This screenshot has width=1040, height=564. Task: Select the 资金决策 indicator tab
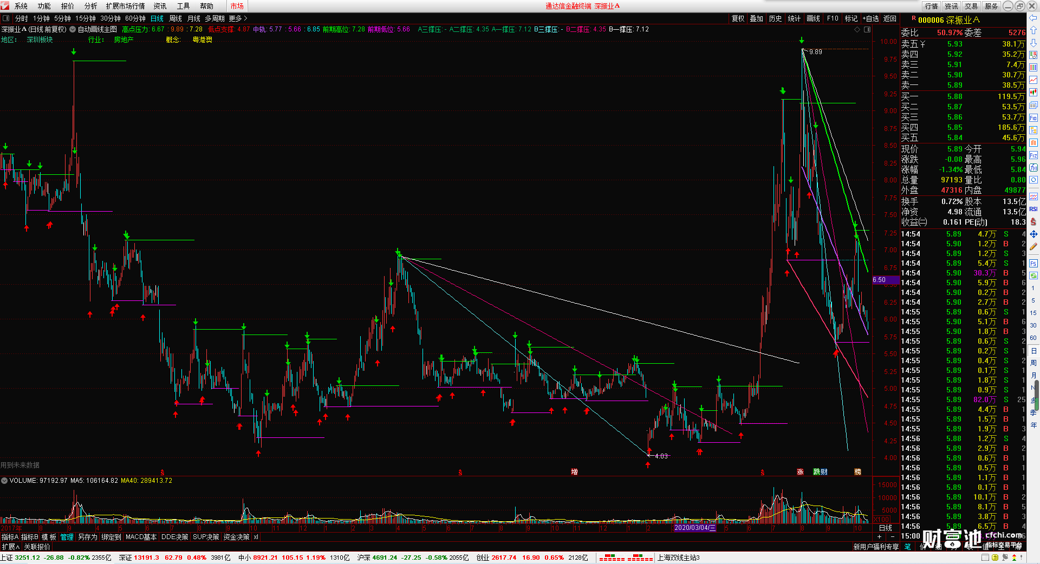point(236,537)
